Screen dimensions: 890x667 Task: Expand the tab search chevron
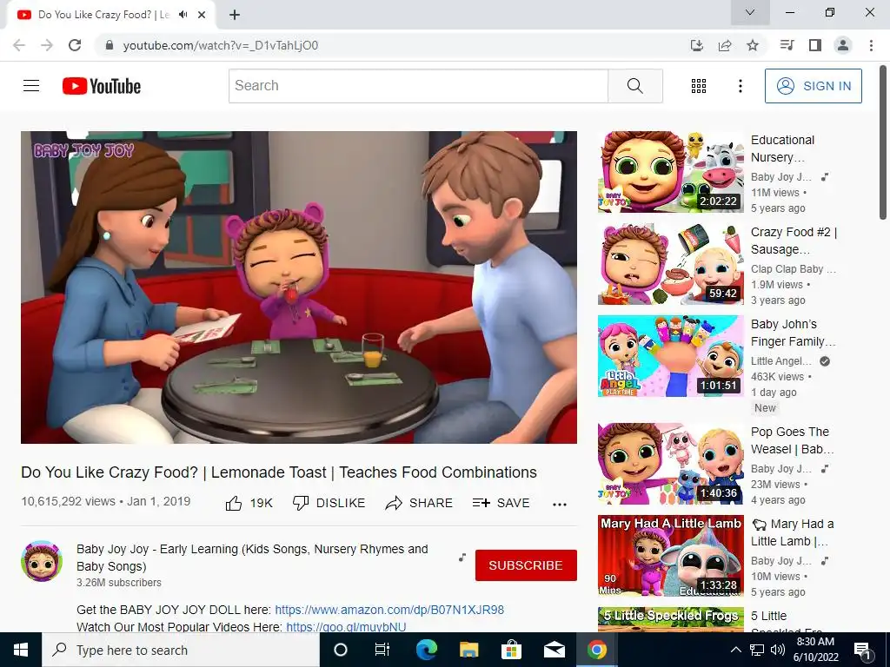[x=750, y=12]
